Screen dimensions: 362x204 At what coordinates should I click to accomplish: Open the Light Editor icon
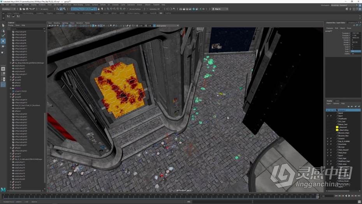(x=200, y=9)
